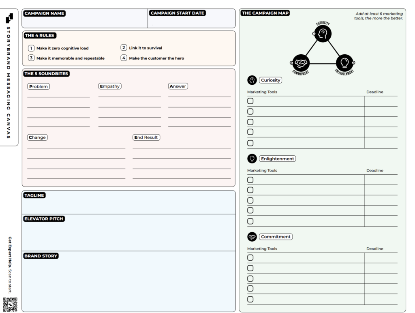Click the first Deadline cell under Curiosity
The image size is (415, 313).
click(381, 101)
